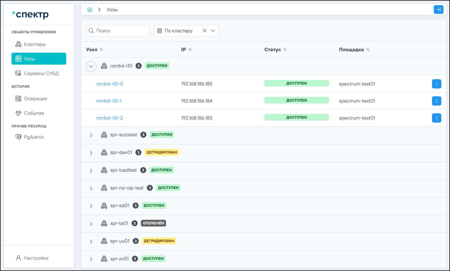The image size is (450, 271).
Task: Sort by IP column
Action: tap(190, 50)
